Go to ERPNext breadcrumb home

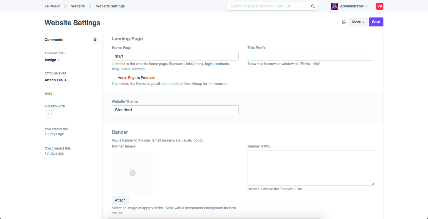[52, 6]
